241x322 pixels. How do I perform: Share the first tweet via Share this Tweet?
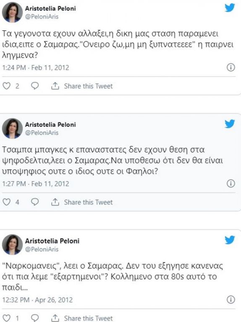(82, 86)
